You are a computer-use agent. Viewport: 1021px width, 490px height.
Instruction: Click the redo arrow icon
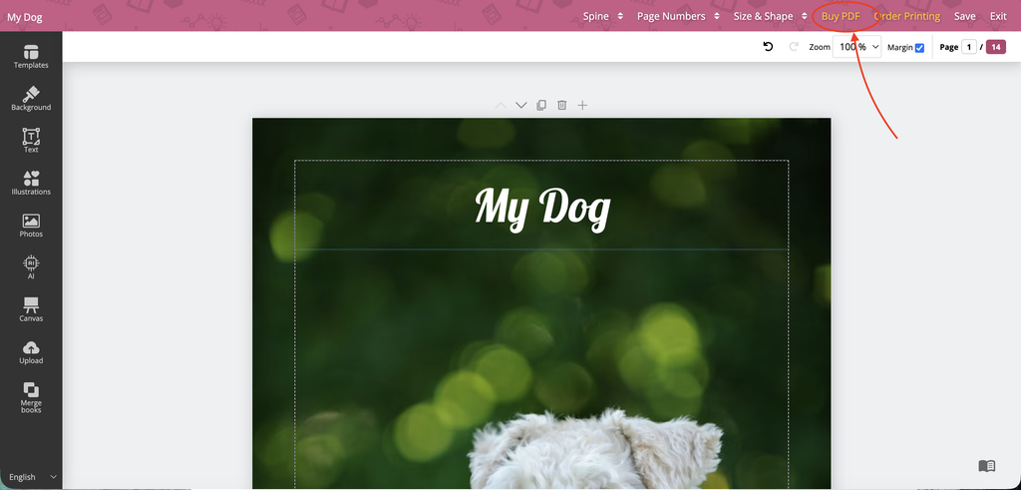click(793, 47)
